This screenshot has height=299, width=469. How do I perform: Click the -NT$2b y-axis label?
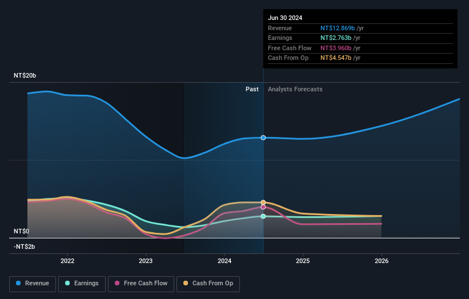pyautogui.click(x=24, y=247)
